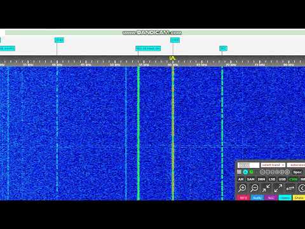Click the medium frequency step-down button
Image resolution: width=305 pixels, height=229 pixels.
point(268,172)
